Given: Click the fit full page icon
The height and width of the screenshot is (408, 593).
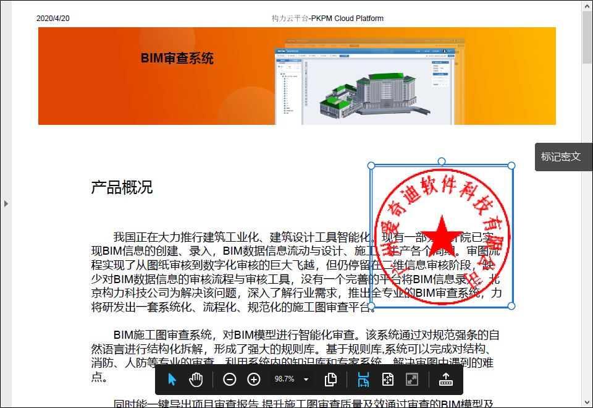Looking at the screenshot, I should [x=388, y=379].
